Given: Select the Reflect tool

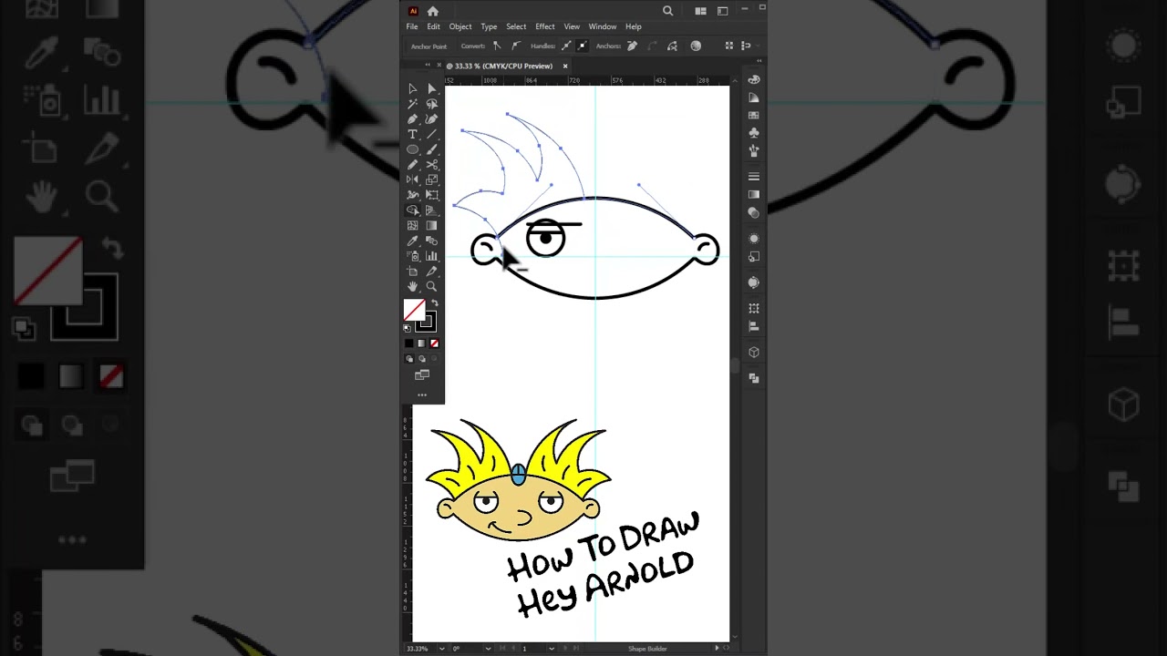Looking at the screenshot, I should click(x=412, y=179).
